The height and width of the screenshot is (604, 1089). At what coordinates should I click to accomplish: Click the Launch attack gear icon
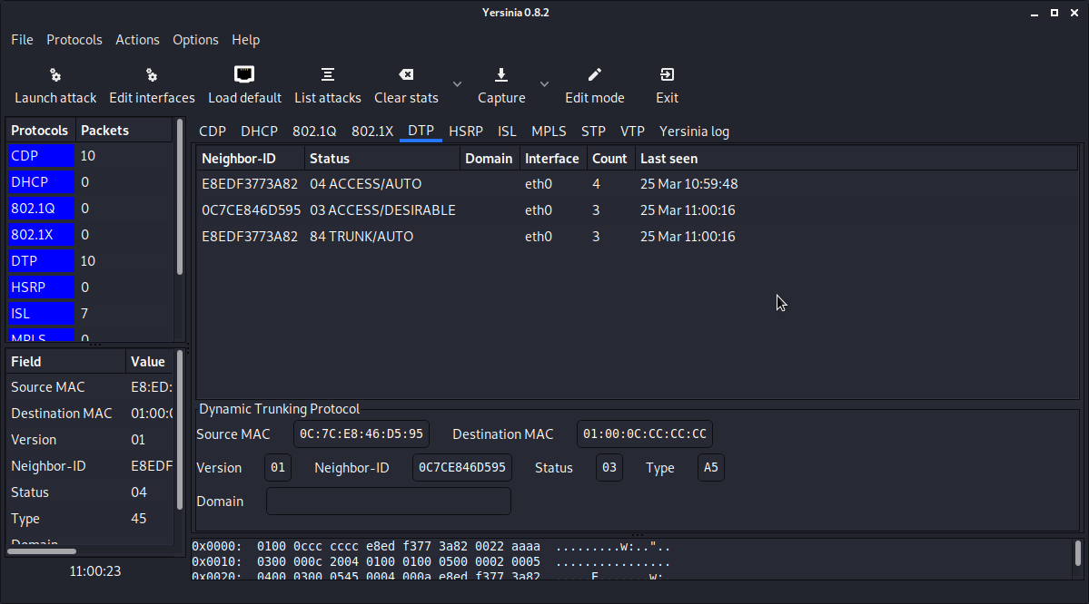pyautogui.click(x=55, y=75)
